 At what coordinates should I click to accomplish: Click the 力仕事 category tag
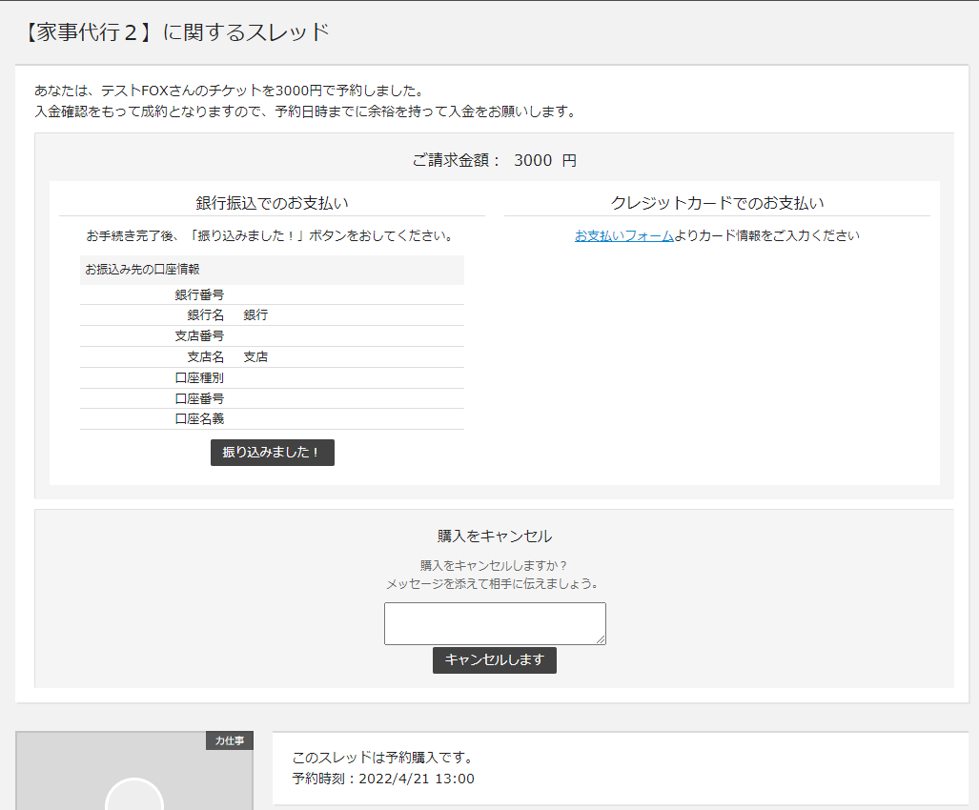229,740
